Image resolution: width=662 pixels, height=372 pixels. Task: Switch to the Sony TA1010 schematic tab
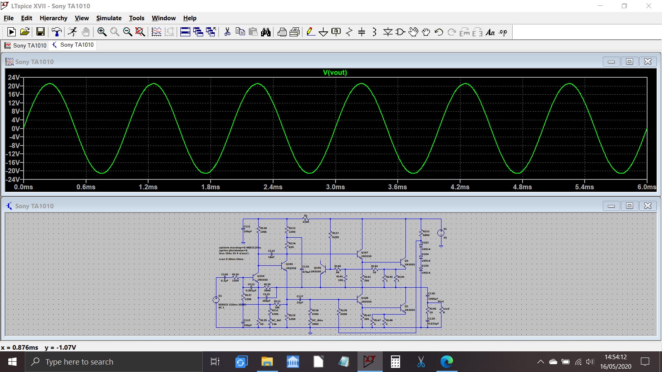click(73, 45)
